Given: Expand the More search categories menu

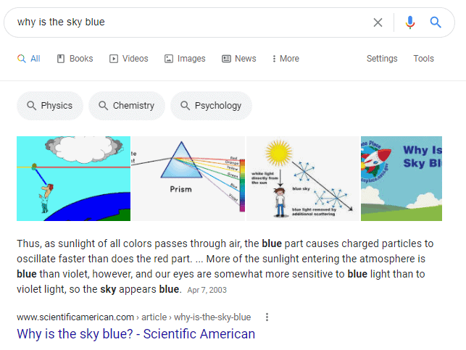Looking at the screenshot, I should point(286,59).
